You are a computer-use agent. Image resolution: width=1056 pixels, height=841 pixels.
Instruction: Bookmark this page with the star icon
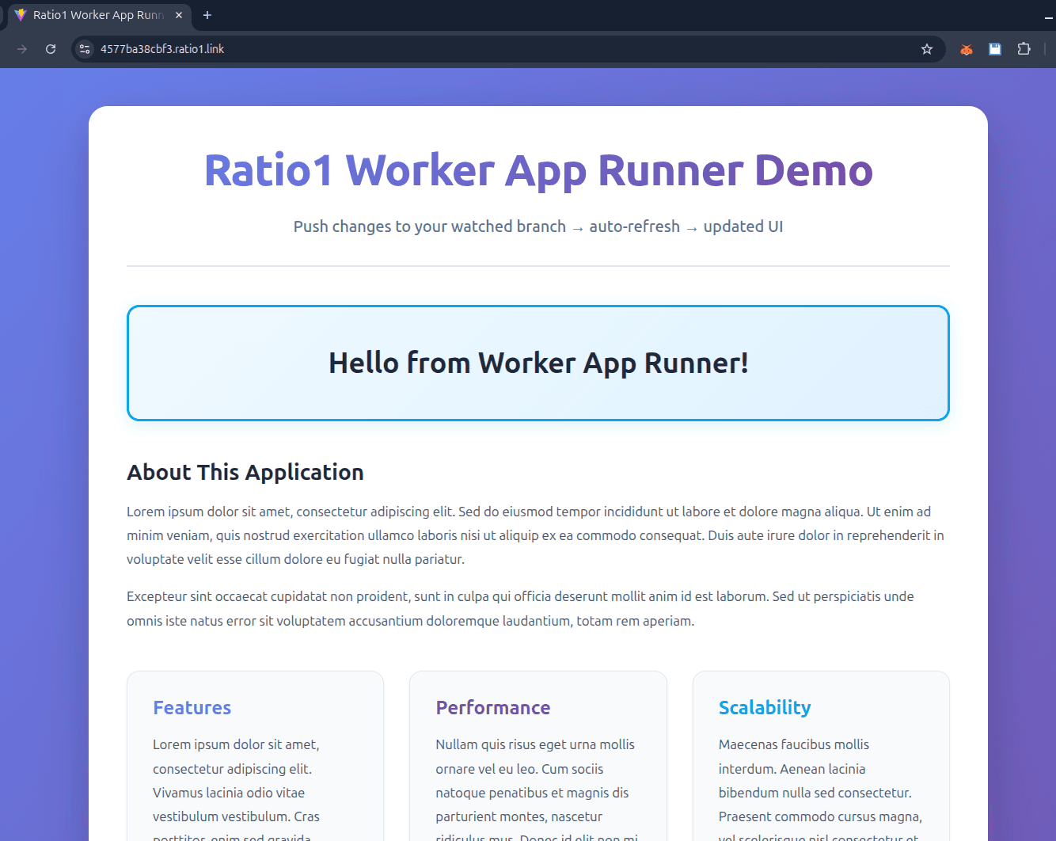[x=927, y=49]
